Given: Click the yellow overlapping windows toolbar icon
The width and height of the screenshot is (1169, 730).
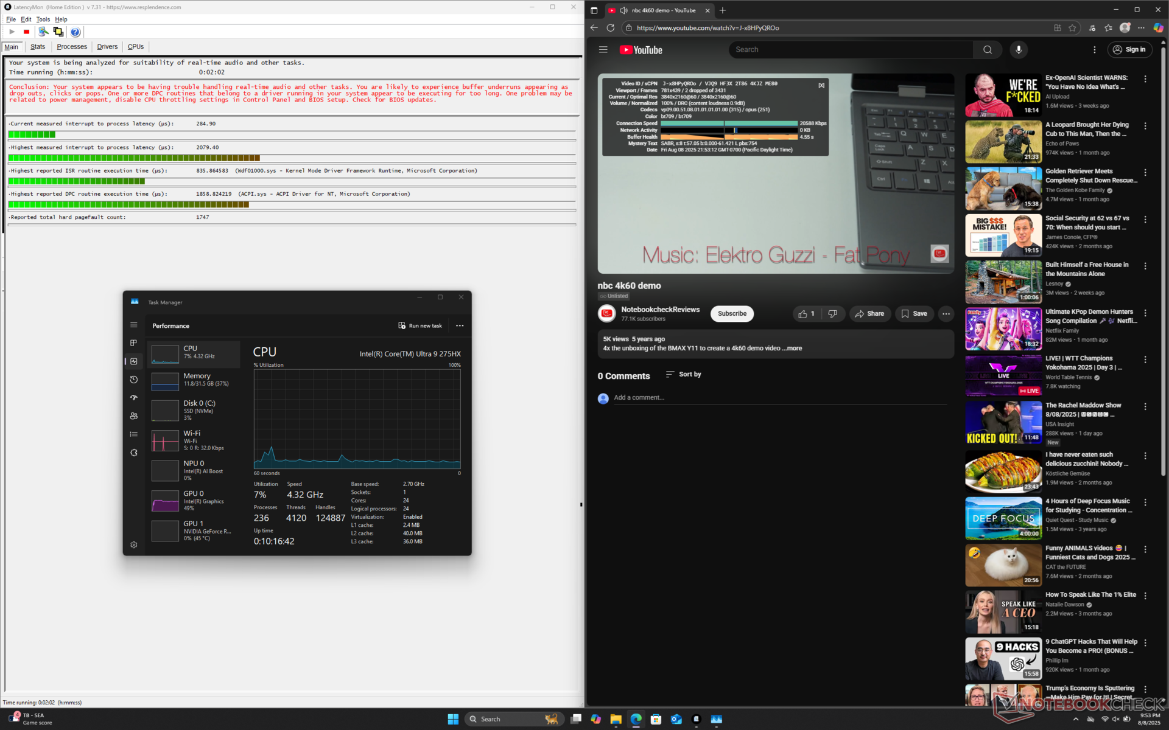Looking at the screenshot, I should (x=58, y=32).
